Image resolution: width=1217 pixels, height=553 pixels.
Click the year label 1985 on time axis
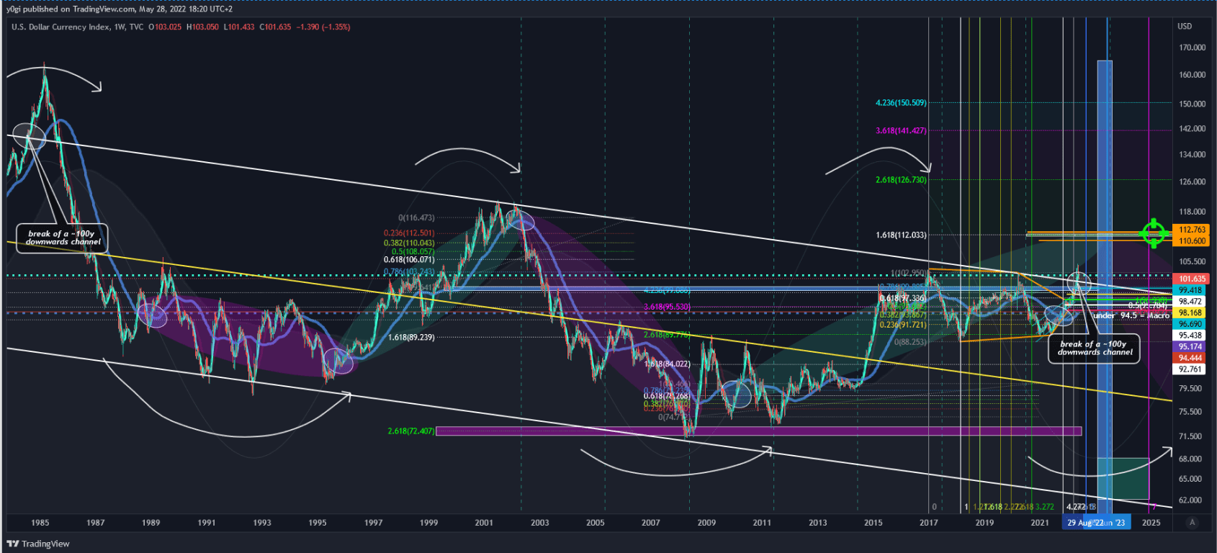click(x=40, y=523)
